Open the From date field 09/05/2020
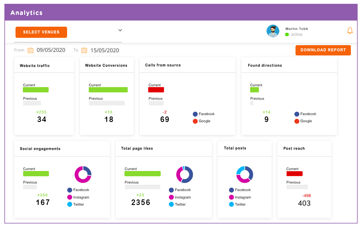This screenshot has width=362, height=227. pyautogui.click(x=51, y=50)
